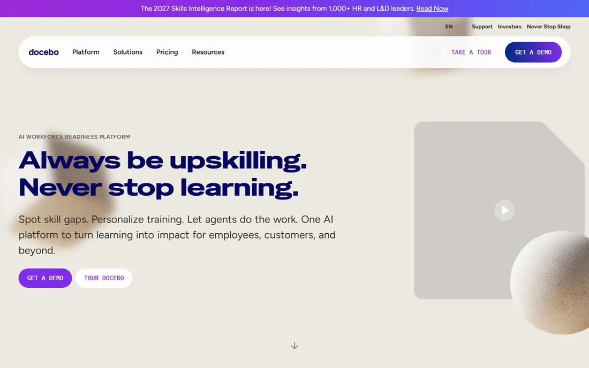Click Take a Tour in navbar
589x368 pixels.
pos(471,52)
